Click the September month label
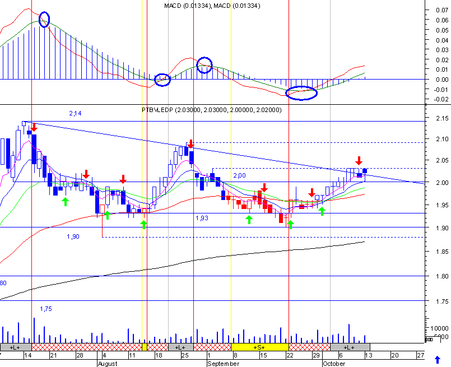451x367 pixels. 223,364
